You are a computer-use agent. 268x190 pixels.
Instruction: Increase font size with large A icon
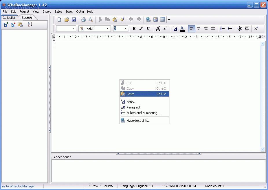tap(158, 29)
